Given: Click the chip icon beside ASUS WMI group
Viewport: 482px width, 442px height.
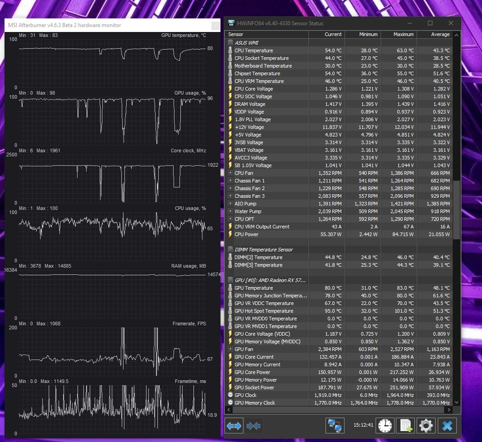Looking at the screenshot, I should [230, 43].
